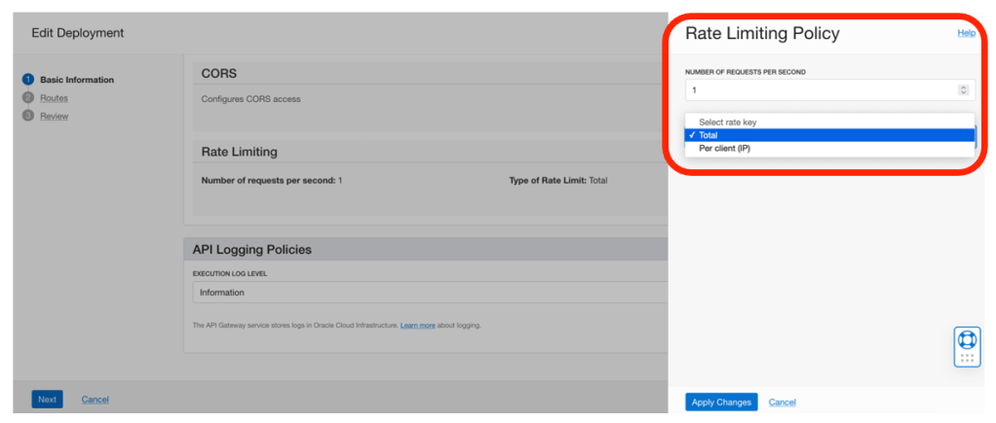Viewport: 996px width, 423px height.
Task: Click the step 2 circle beside Routes
Action: [28, 97]
